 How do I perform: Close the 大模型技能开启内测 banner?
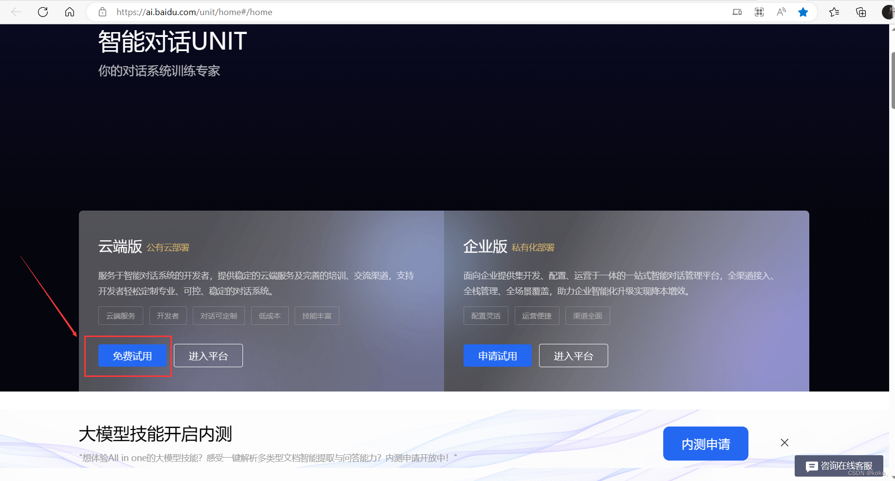pyautogui.click(x=784, y=443)
